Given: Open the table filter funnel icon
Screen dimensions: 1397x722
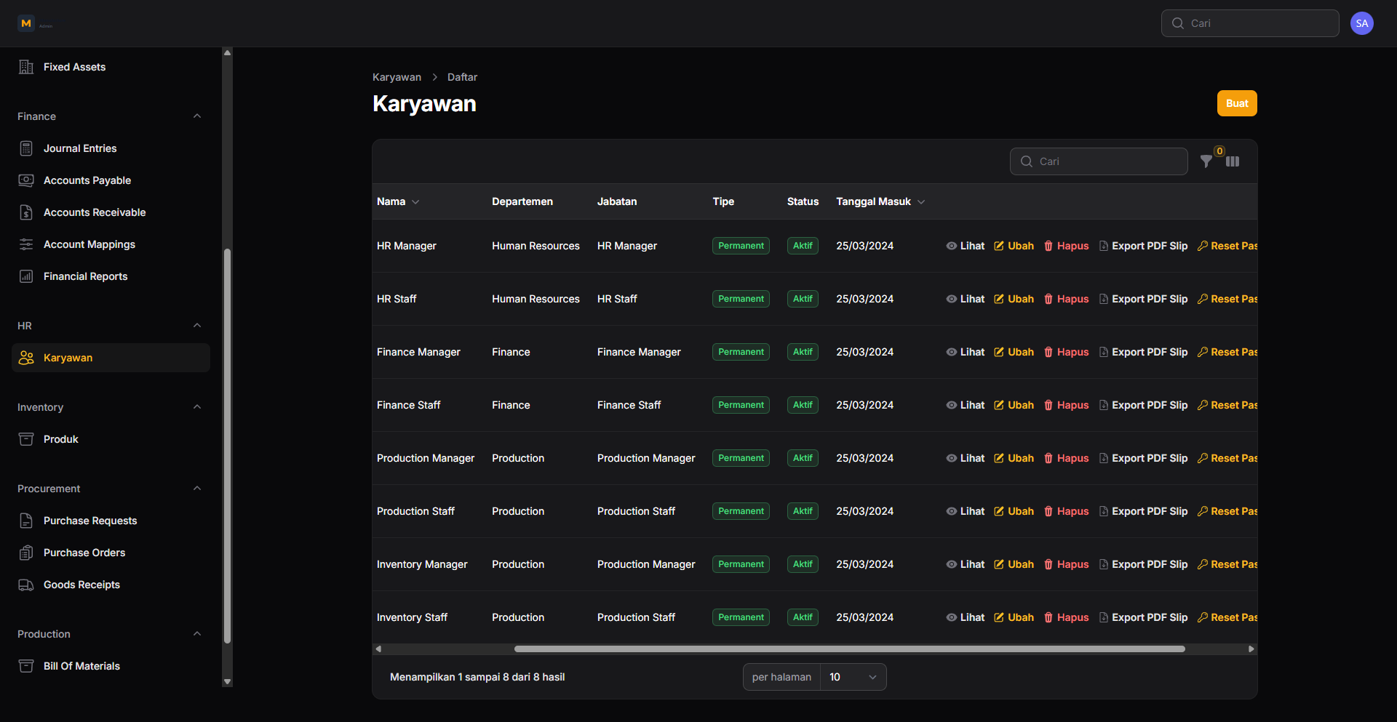Looking at the screenshot, I should point(1206,161).
